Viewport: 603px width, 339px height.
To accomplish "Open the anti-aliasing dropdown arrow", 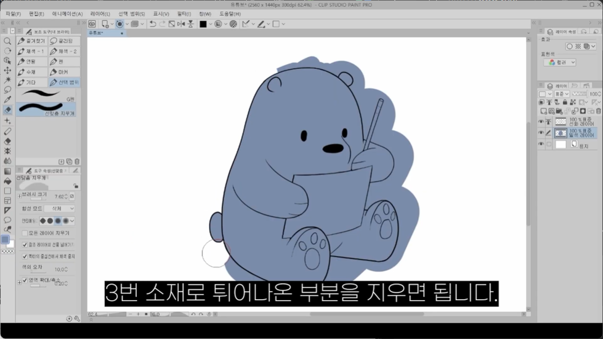I will point(72,221).
